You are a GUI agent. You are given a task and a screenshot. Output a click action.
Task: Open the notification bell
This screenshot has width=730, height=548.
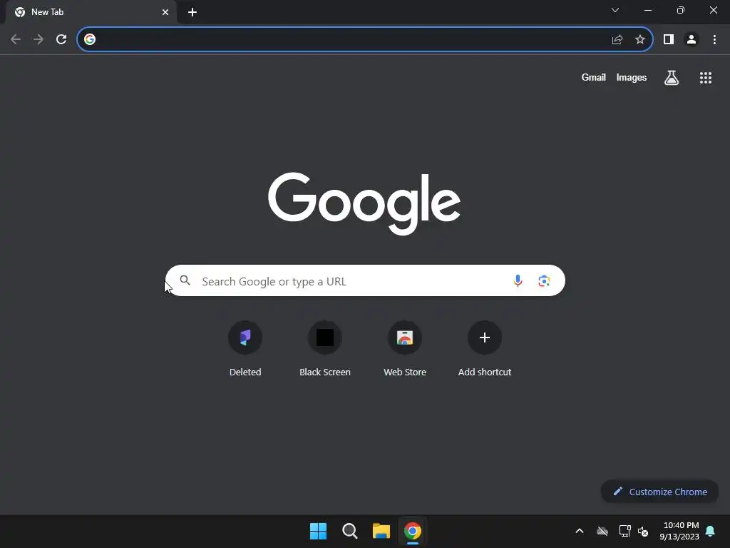(711, 531)
